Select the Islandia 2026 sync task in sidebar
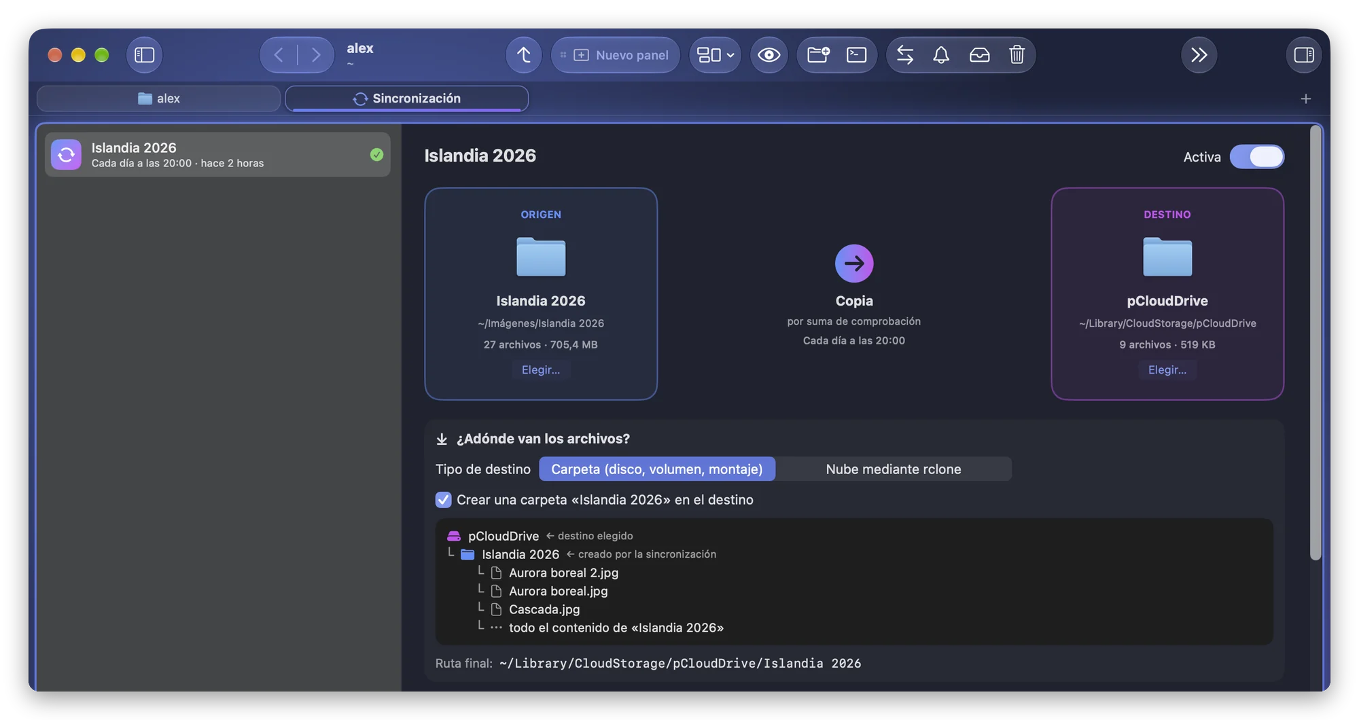The height and width of the screenshot is (720, 1359). pos(217,155)
